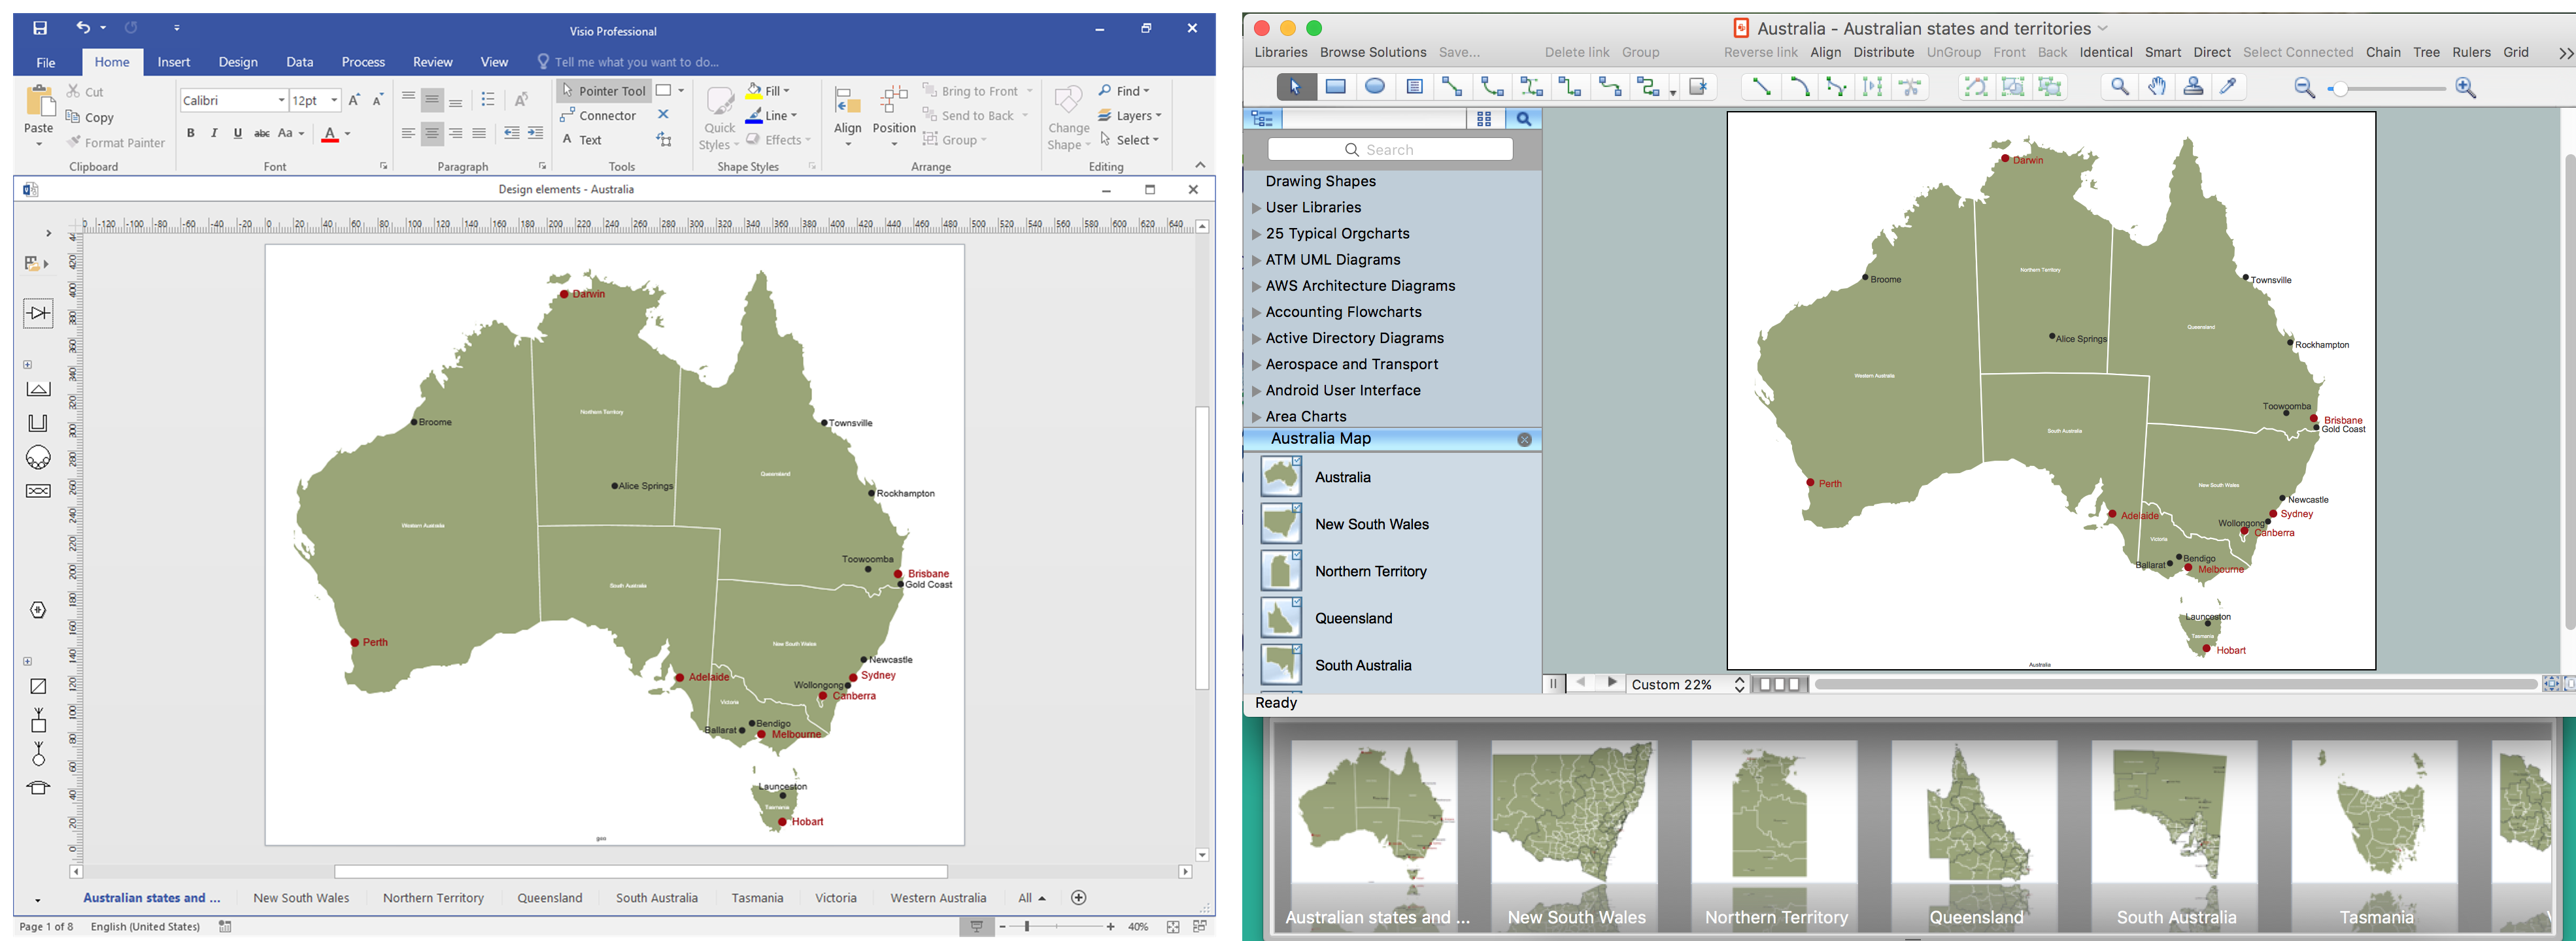Expand the AWS Architecture Diagrams library
The width and height of the screenshot is (2576, 941).
[x=1256, y=286]
